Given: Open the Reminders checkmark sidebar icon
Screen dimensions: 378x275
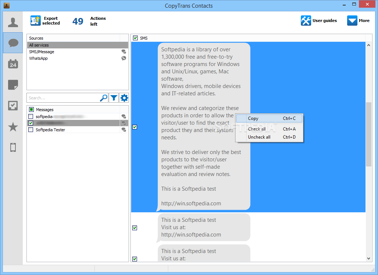Looking at the screenshot, I should pyautogui.click(x=13, y=106).
